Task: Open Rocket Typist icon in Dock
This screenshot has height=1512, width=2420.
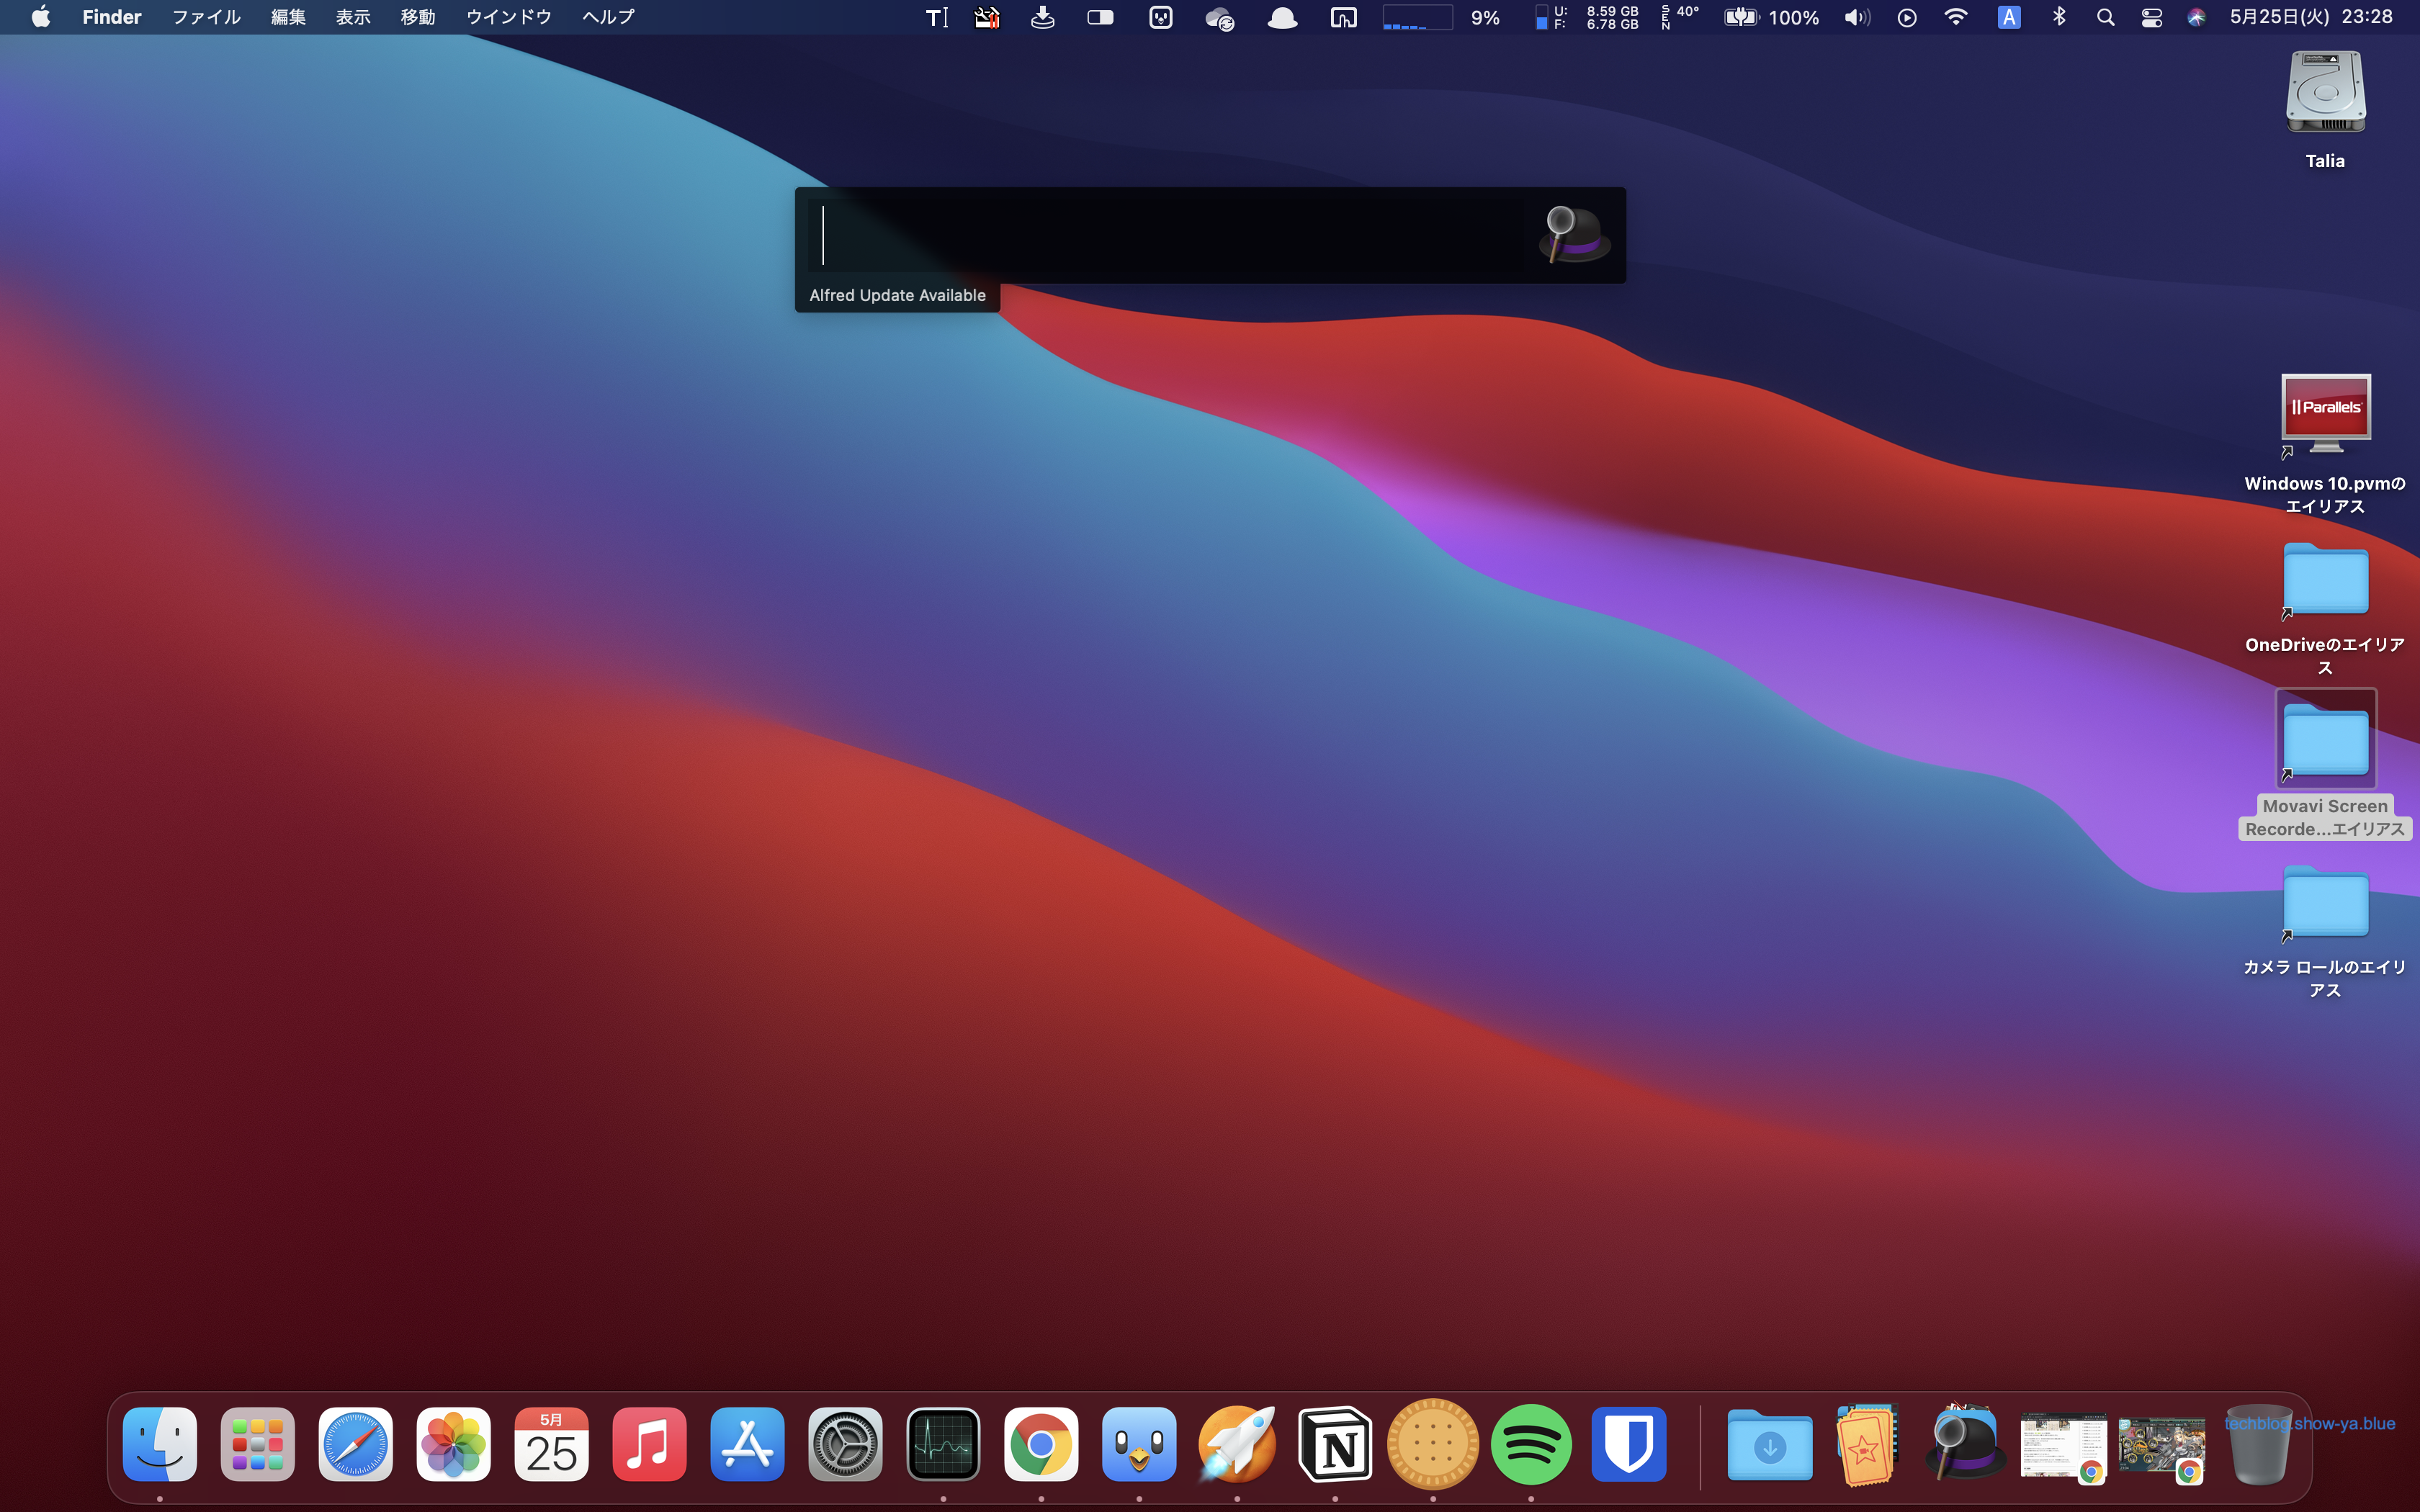Action: coord(1236,1444)
